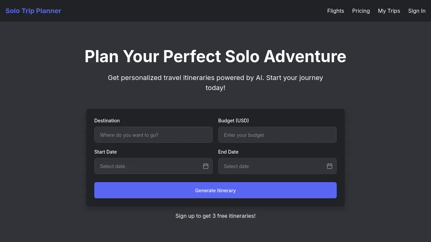Open the Start Date picker field
This screenshot has width=431, height=242.
[148, 166]
